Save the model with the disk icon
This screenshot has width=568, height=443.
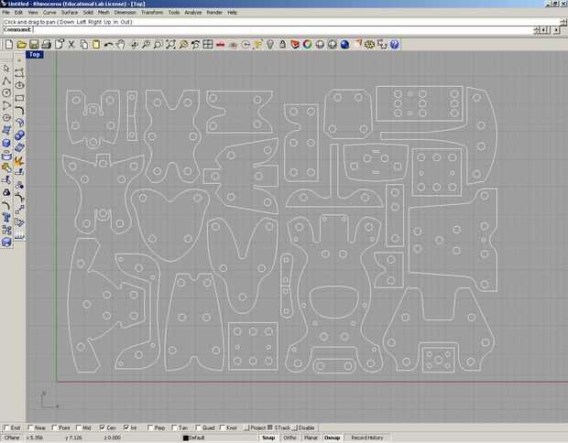point(34,45)
